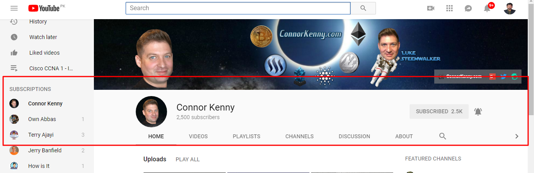Click the 2,500 subscribers text
This screenshot has width=534, height=173.
click(x=198, y=117)
